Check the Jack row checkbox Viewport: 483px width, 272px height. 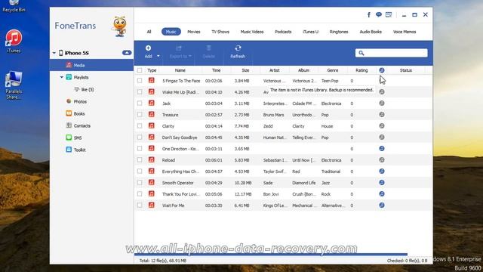point(140,104)
